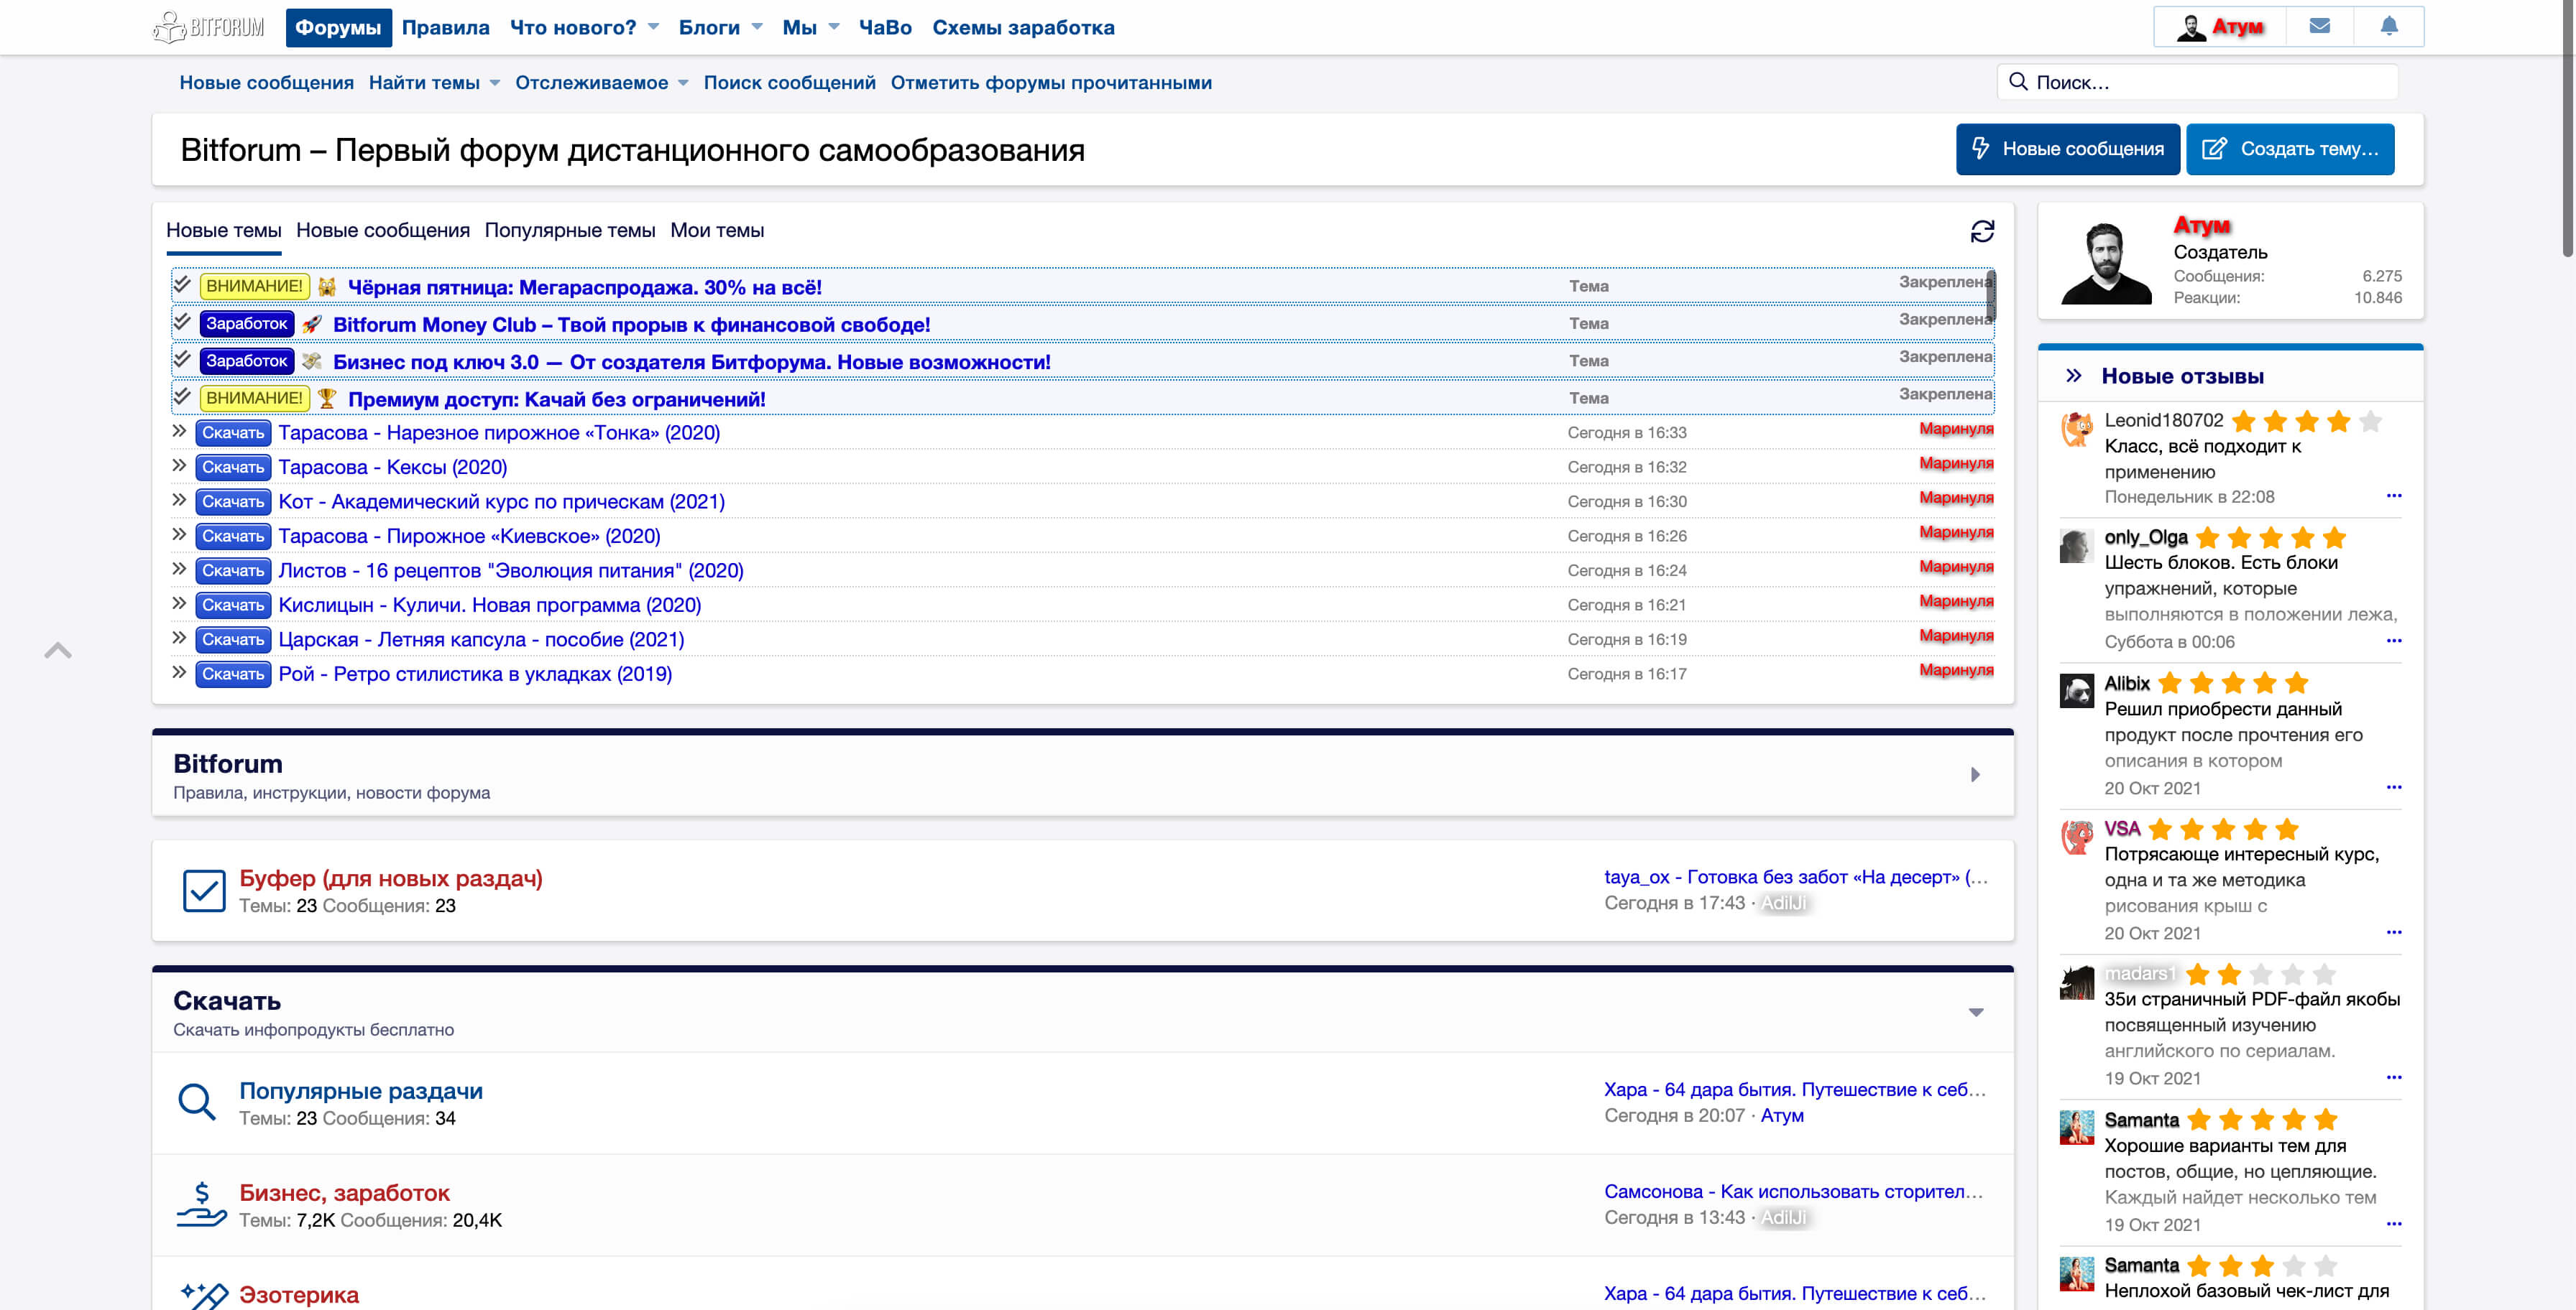This screenshot has height=1310, width=2576.
Task: Click Alibix reviewer avatar
Action: [2077, 692]
